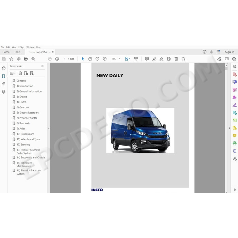
Task: Delete the selected bookmark icon
Action: [x=20, y=73]
